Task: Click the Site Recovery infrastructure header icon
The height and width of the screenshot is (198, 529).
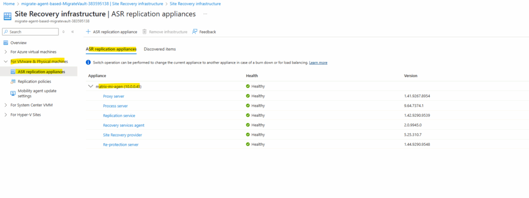Action: pyautogui.click(x=7, y=16)
